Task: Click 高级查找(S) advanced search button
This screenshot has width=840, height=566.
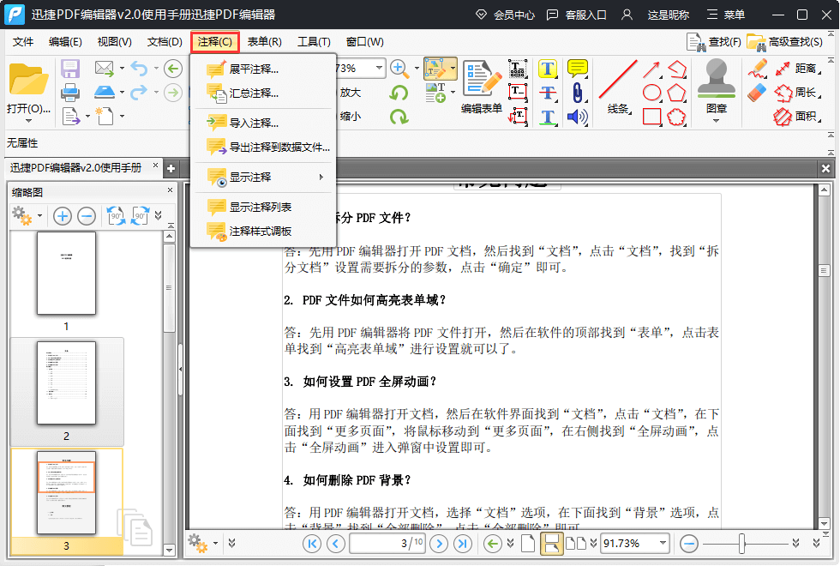Action: 785,41
